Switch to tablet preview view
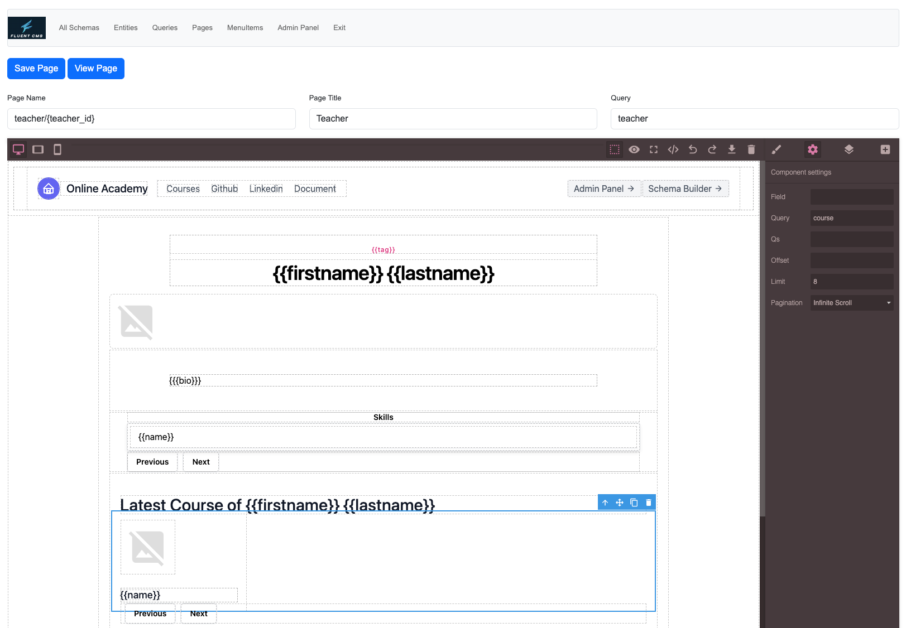This screenshot has width=906, height=628. pyautogui.click(x=38, y=149)
